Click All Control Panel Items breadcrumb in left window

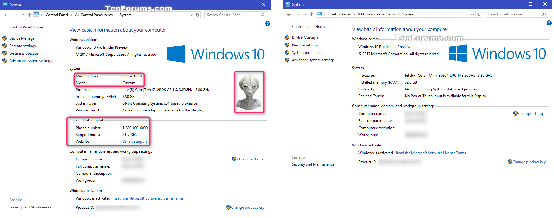[94, 15]
